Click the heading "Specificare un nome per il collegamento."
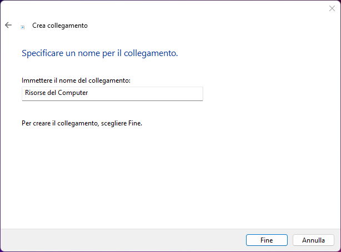341x252 pixels. point(99,54)
